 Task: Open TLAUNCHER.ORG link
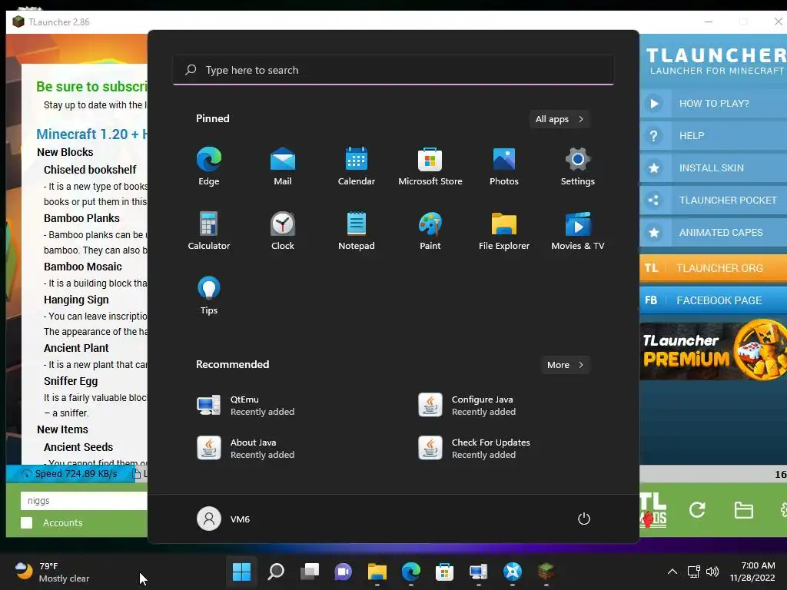pyautogui.click(x=713, y=268)
